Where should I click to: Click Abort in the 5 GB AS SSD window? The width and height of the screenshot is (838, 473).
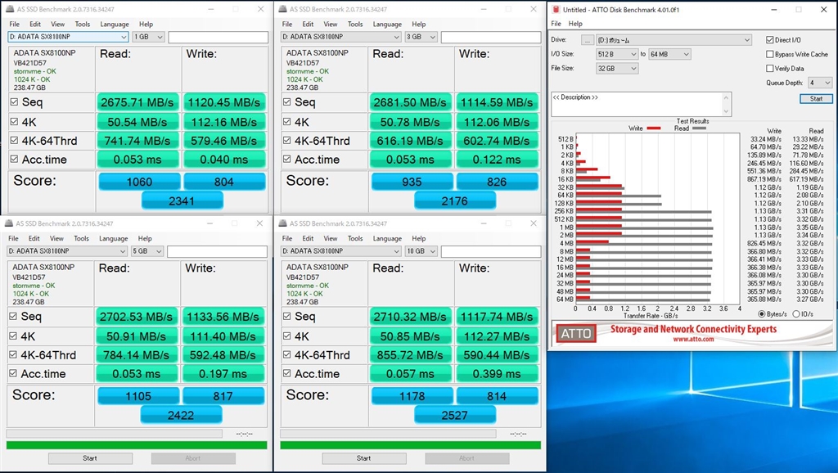[x=193, y=458]
